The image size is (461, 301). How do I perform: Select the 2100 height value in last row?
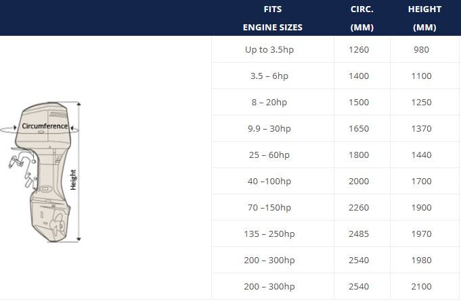(x=421, y=286)
